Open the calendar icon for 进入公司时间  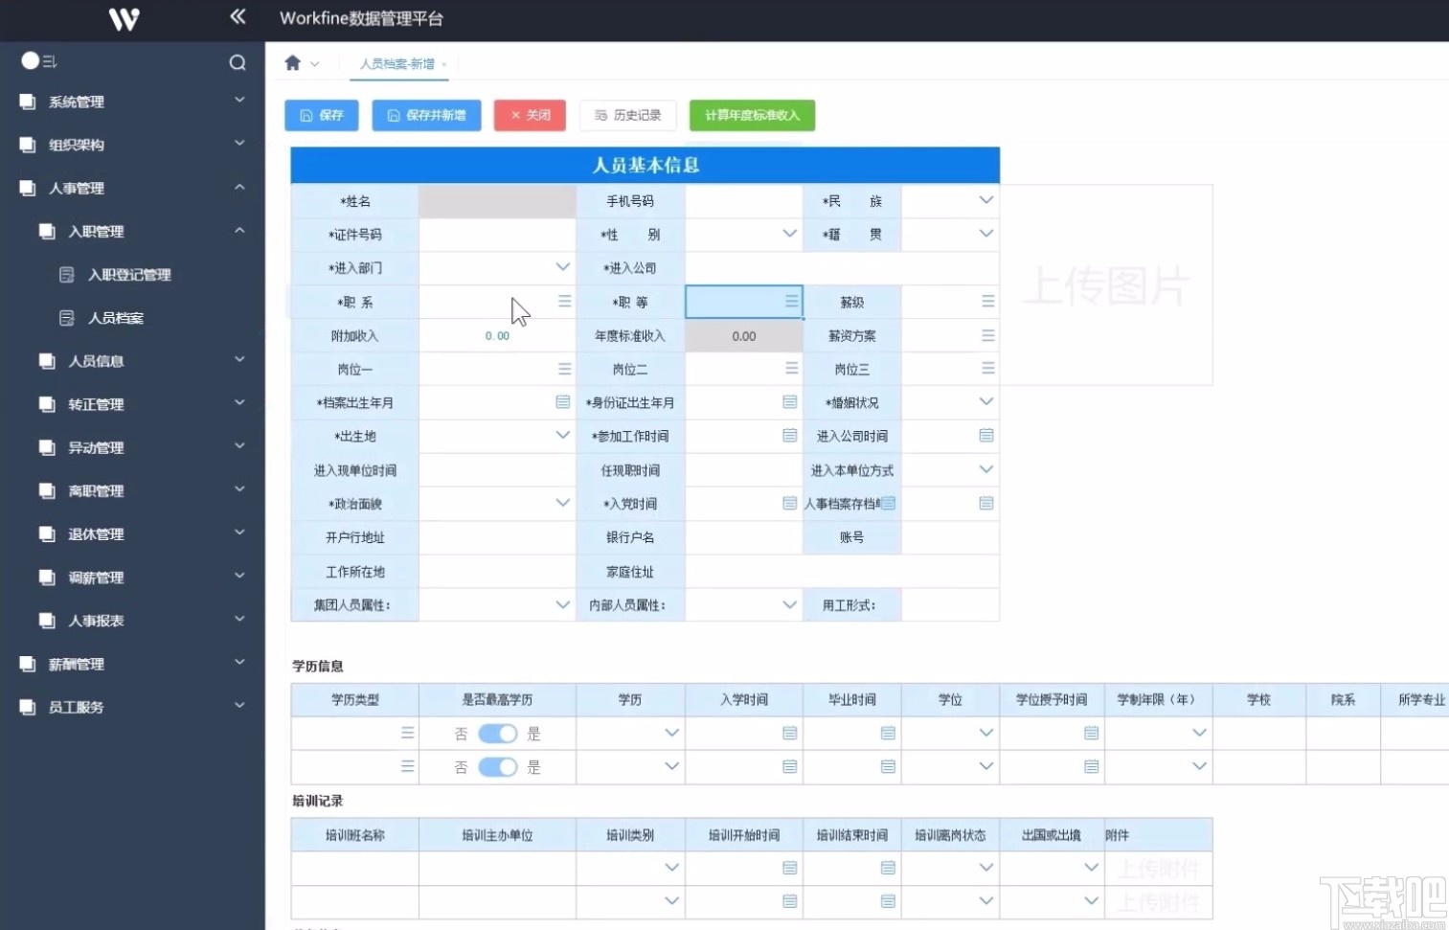click(986, 436)
